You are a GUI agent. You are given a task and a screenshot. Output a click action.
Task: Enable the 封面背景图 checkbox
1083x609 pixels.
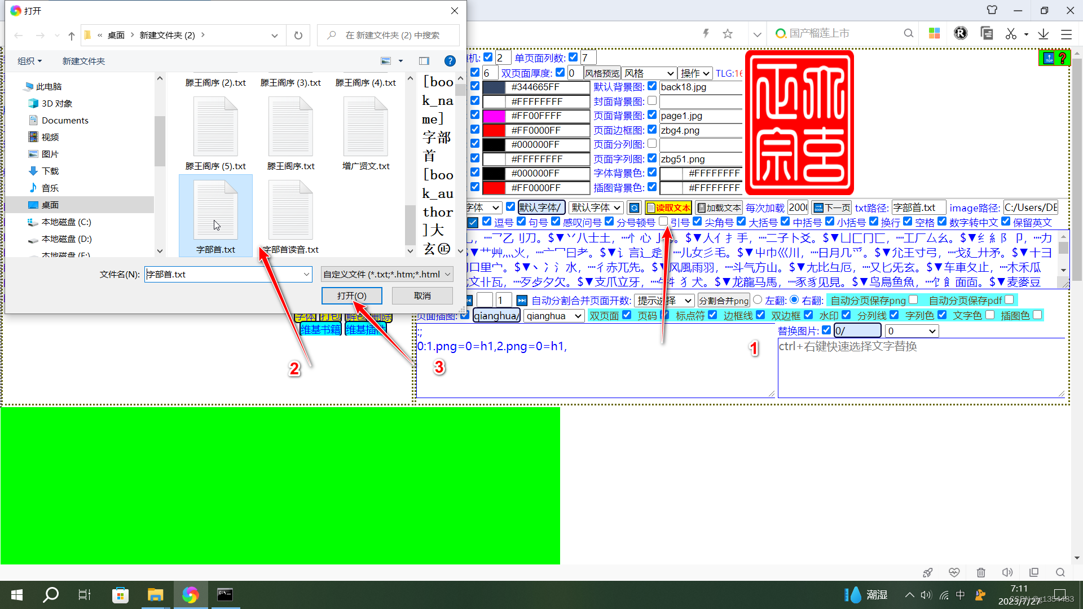[x=652, y=100]
